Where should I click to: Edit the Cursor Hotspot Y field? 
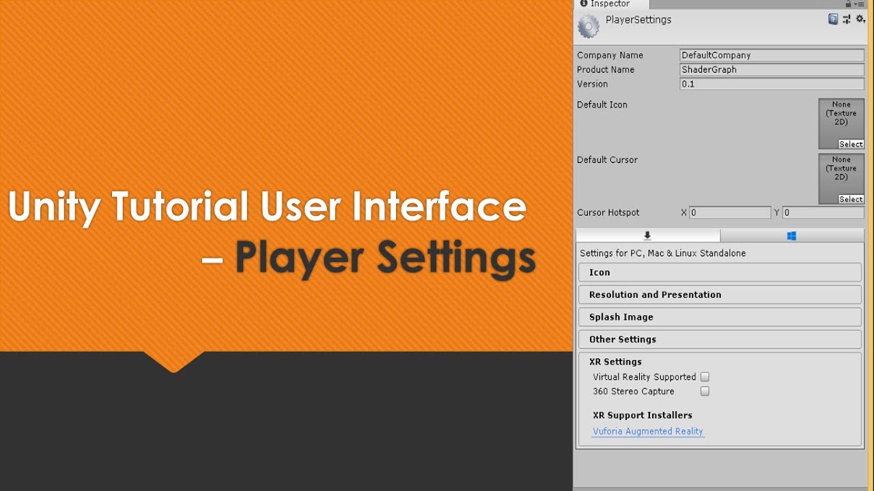coord(823,213)
